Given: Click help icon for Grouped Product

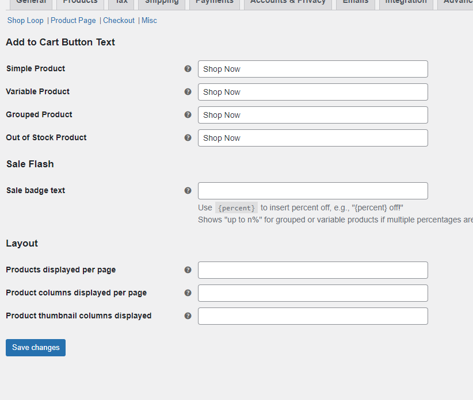Looking at the screenshot, I should pos(188,115).
